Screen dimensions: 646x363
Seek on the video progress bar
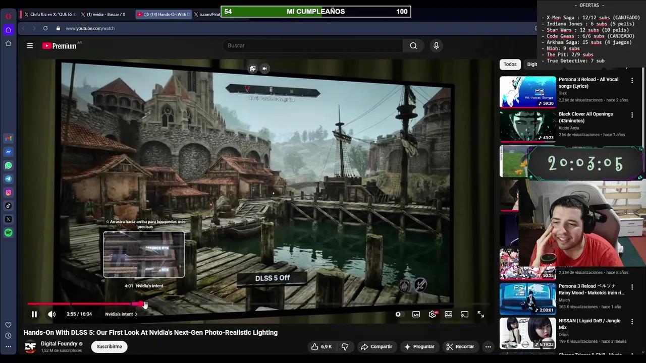click(x=258, y=304)
